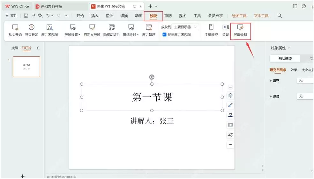Click the undo arrow
Viewport: 314px width, 179px height.
[48, 16]
